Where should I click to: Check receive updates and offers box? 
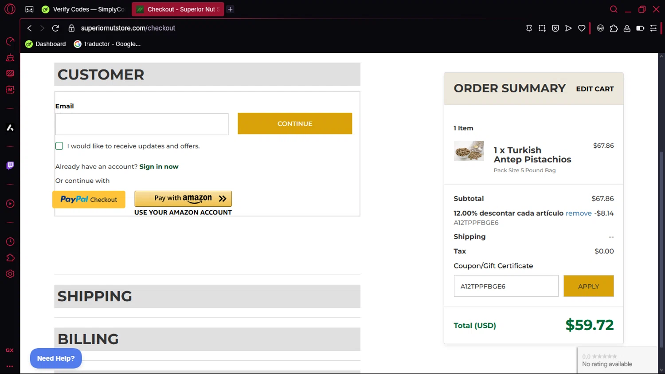[x=59, y=146]
